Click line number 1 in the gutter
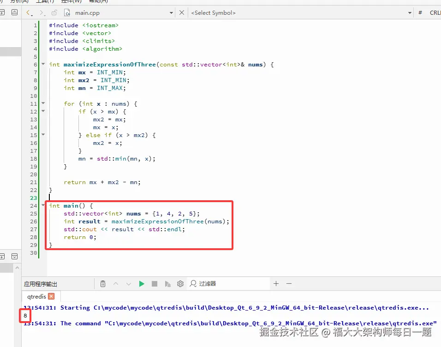The width and height of the screenshot is (441, 347). [36, 25]
